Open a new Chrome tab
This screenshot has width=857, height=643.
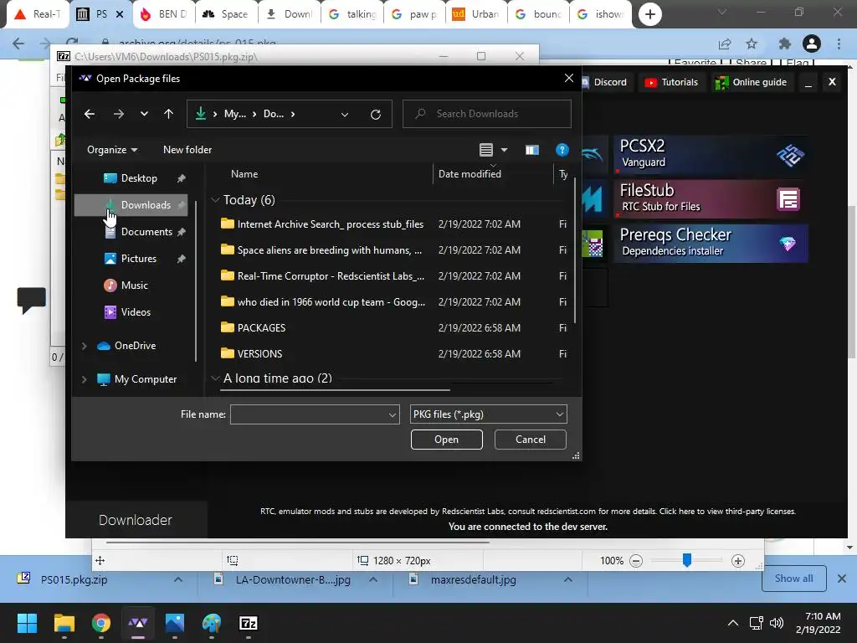tap(649, 14)
